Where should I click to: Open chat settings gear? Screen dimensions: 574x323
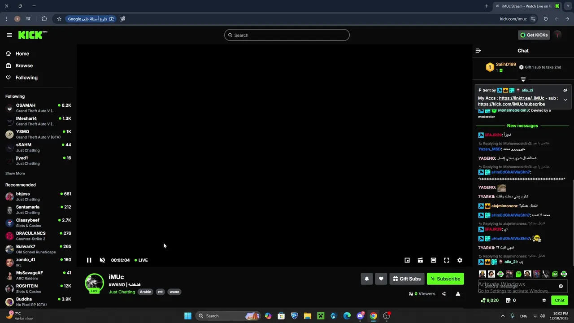(x=544, y=300)
